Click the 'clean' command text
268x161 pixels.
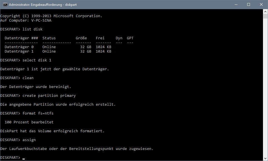pos(28,78)
